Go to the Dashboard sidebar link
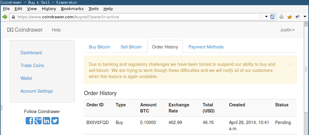The height and width of the screenshot is (135, 309). (31, 53)
